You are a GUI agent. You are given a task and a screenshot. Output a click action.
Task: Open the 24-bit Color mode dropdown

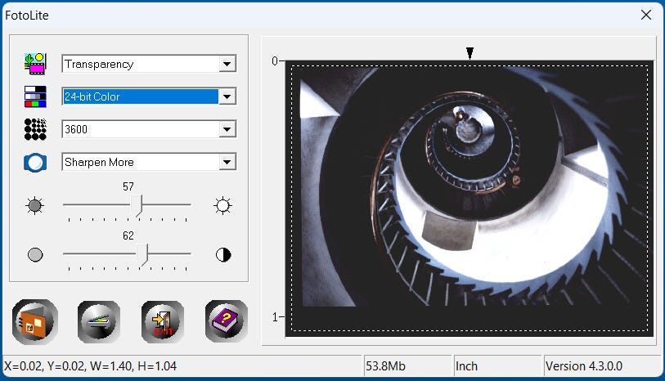228,96
